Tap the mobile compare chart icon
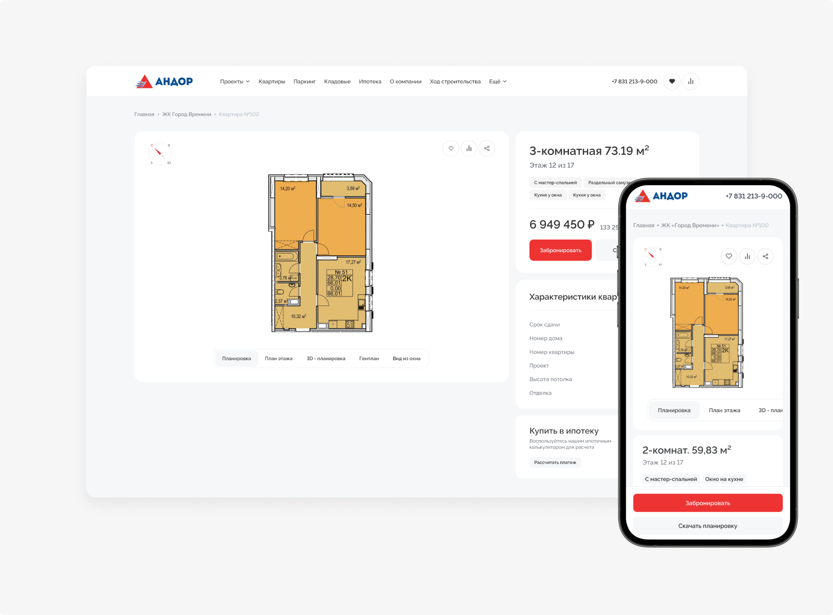This screenshot has width=833, height=615. point(747,256)
